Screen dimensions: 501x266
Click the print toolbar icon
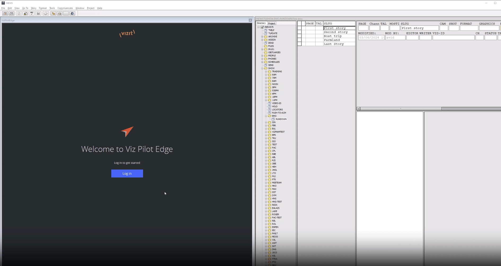45,13
